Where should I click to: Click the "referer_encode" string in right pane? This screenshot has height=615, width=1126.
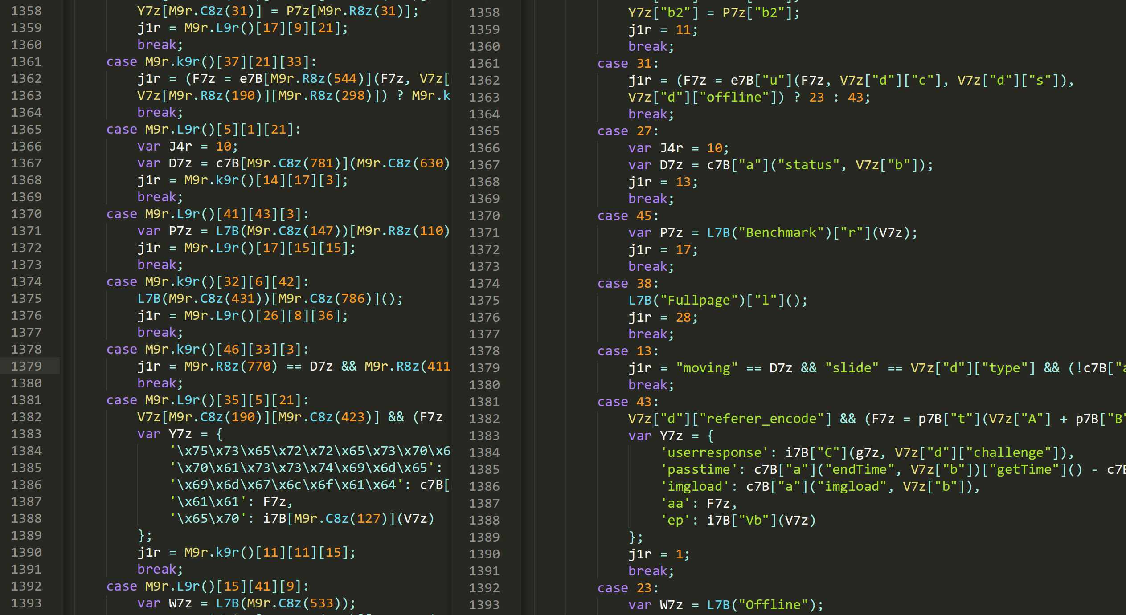tap(762, 419)
